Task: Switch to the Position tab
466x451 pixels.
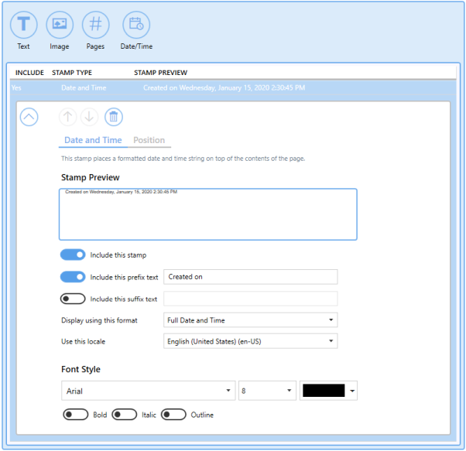Action: 149,140
